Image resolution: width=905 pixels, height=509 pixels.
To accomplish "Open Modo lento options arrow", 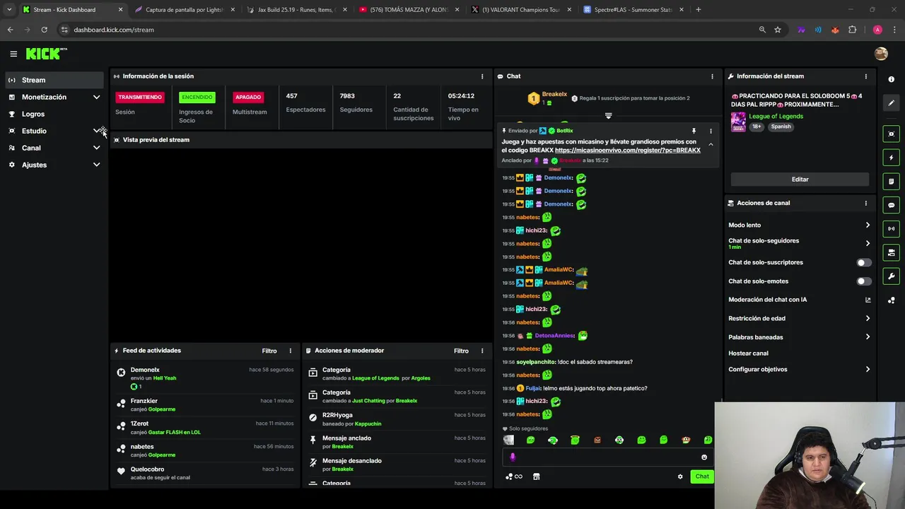I will (x=868, y=225).
